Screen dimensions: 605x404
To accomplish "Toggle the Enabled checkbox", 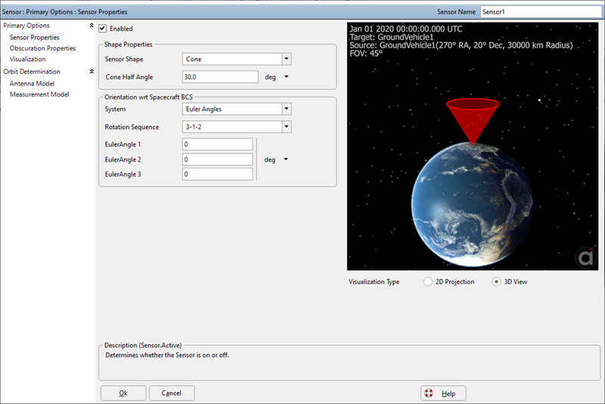I will tap(102, 29).
